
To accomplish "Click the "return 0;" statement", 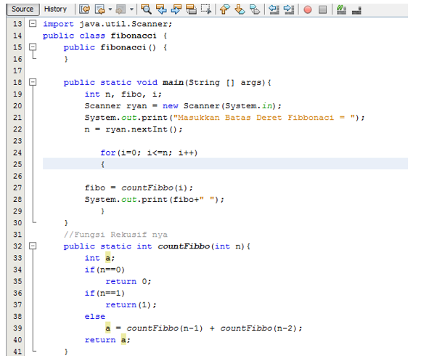I will [128, 281].
